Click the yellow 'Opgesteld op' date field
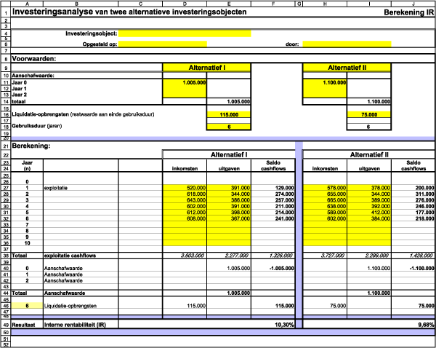436x348 pixels. 163,44
